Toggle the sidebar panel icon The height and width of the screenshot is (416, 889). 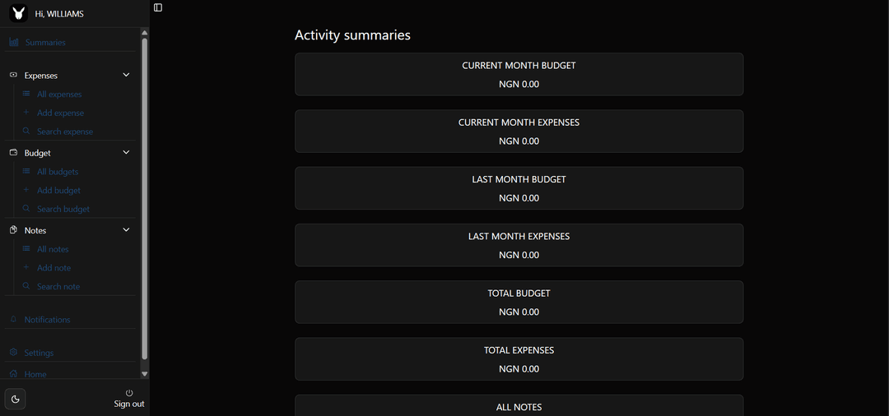[158, 7]
